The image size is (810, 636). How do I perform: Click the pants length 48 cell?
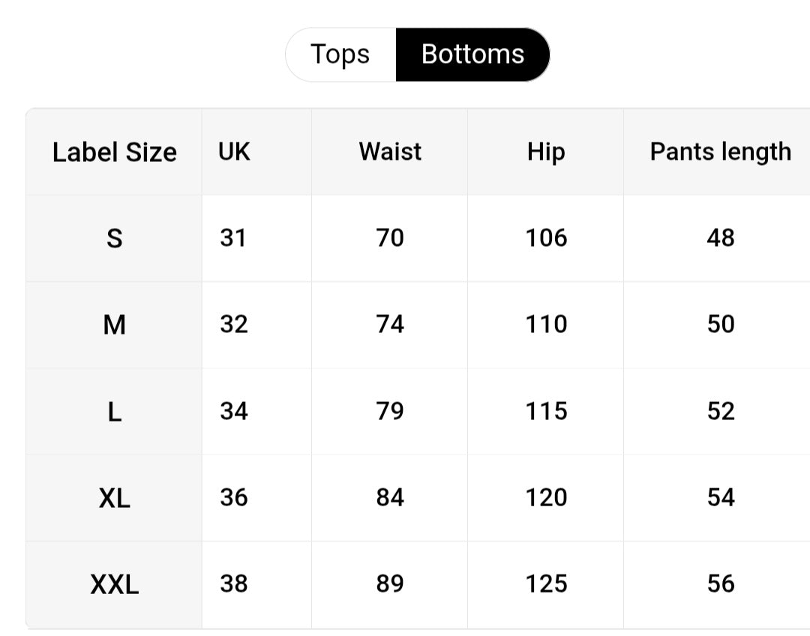[x=720, y=238]
